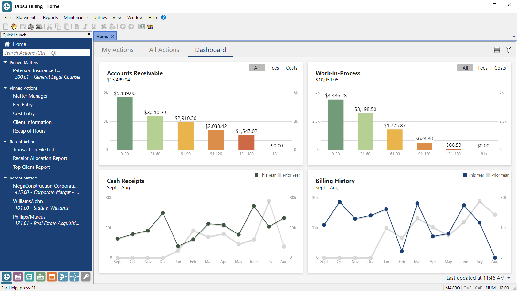Open Fee Entry from Pinned Actions
Screen dimensions: 517x291
pyautogui.click(x=23, y=104)
